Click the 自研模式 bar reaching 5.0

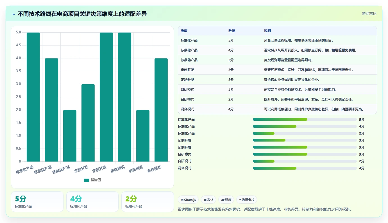tap(124, 97)
